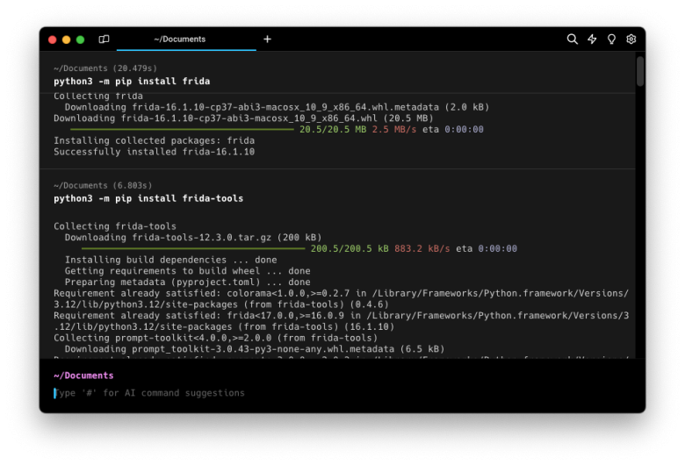Click 'Downloading frida-16.1.10...whl (20.5 MB)' line
The image size is (685, 465).
pos(243,118)
